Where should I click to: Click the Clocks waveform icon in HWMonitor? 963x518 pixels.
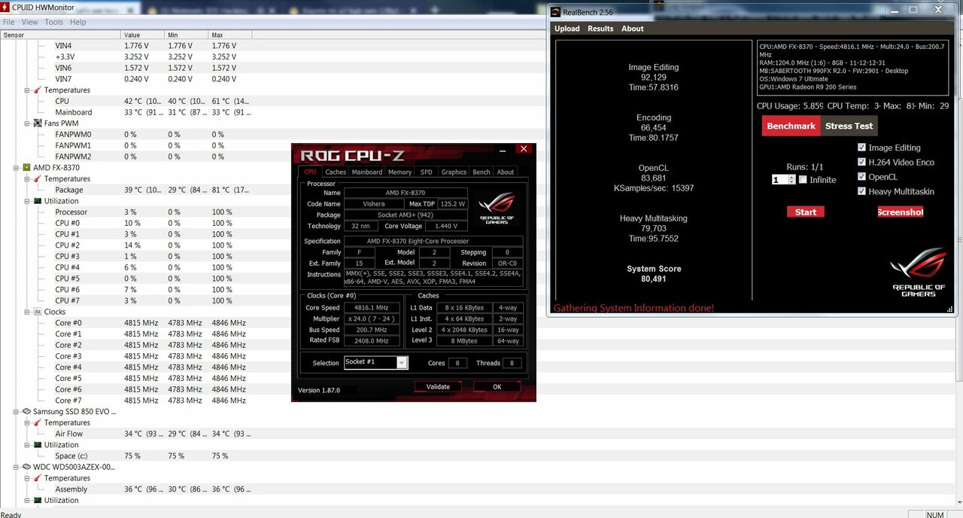click(38, 312)
